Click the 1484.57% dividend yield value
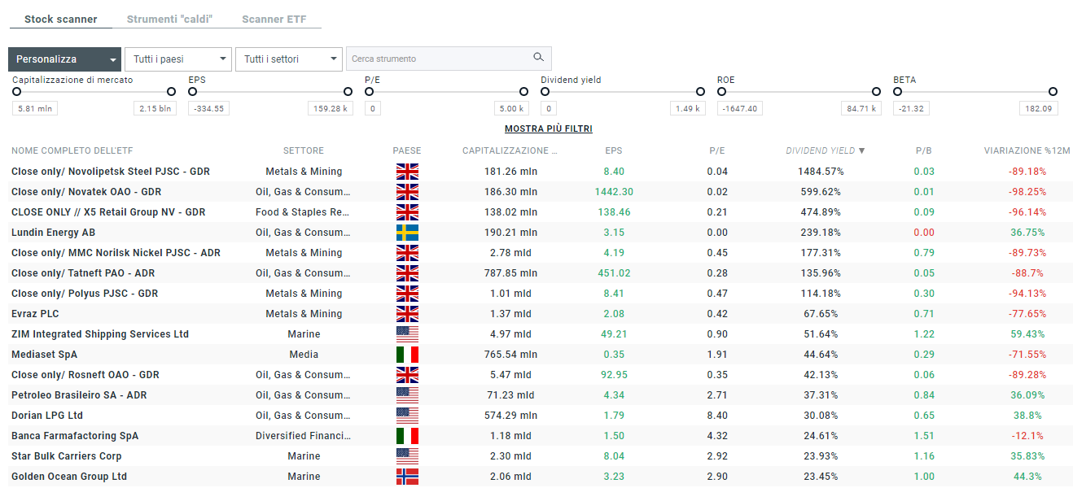The height and width of the screenshot is (488, 1073). click(x=821, y=172)
